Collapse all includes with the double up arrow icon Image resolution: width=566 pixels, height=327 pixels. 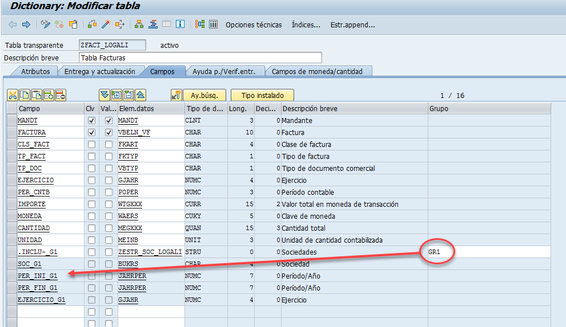click(141, 95)
